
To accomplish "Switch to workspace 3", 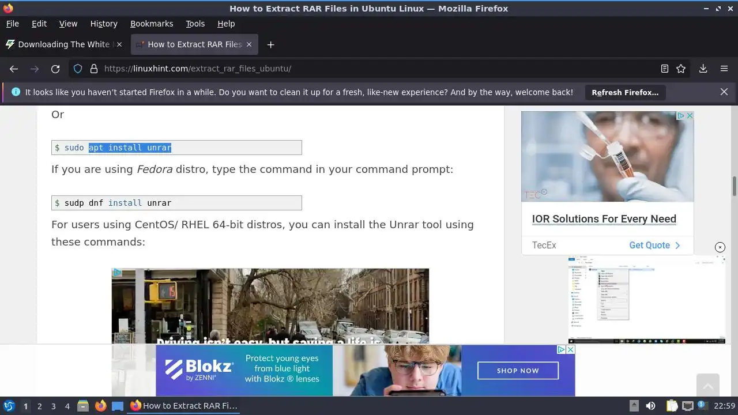I will (x=53, y=406).
